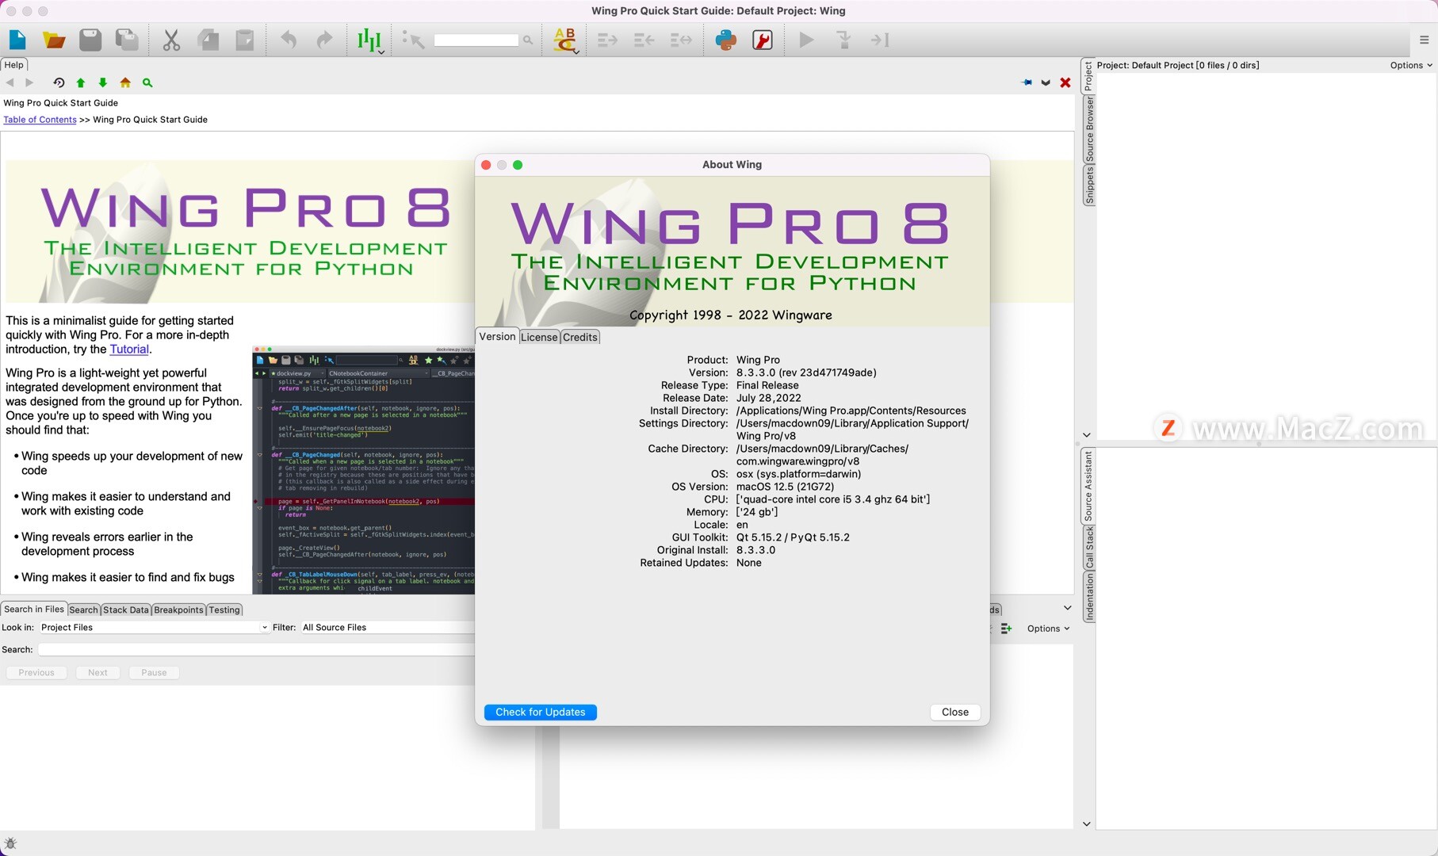Open the Project panel Options menu
1438x856 pixels.
pos(1409,65)
